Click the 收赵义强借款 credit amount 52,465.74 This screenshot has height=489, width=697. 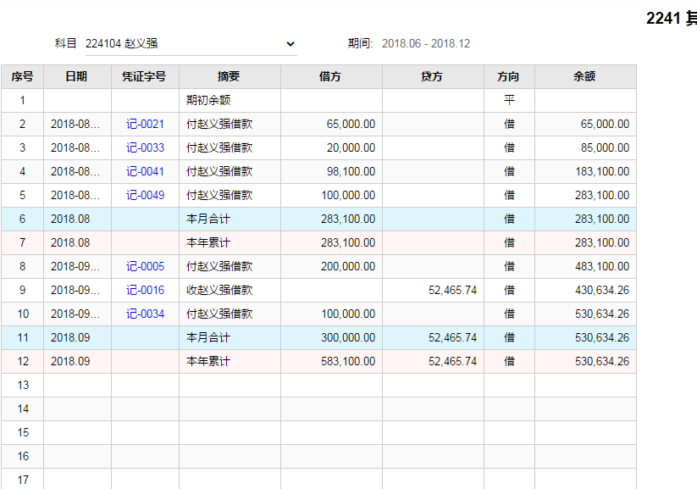pyautogui.click(x=452, y=290)
